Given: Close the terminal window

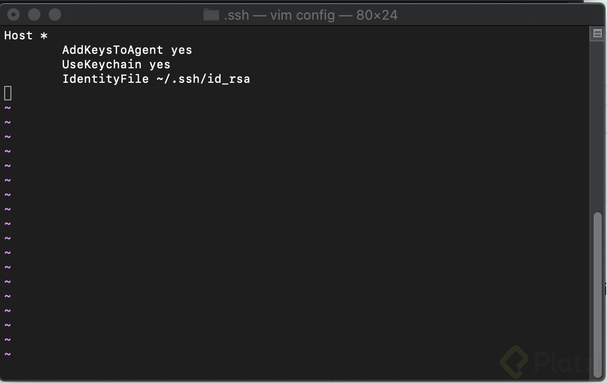Looking at the screenshot, I should pos(13,14).
